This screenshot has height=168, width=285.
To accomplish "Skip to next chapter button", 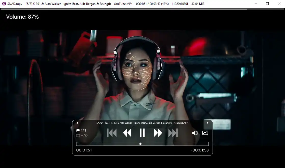I will [173, 133].
